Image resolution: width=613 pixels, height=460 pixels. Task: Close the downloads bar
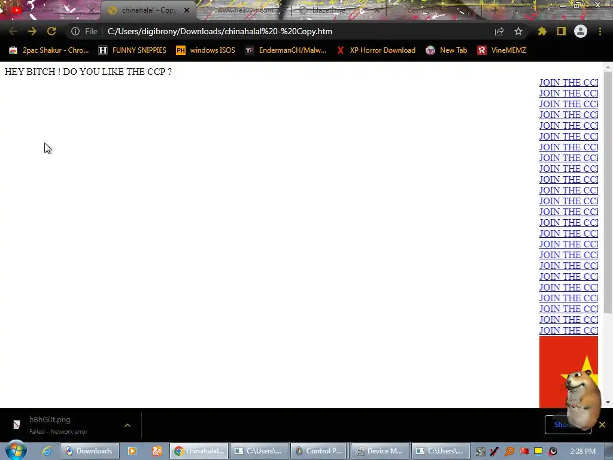(602, 425)
